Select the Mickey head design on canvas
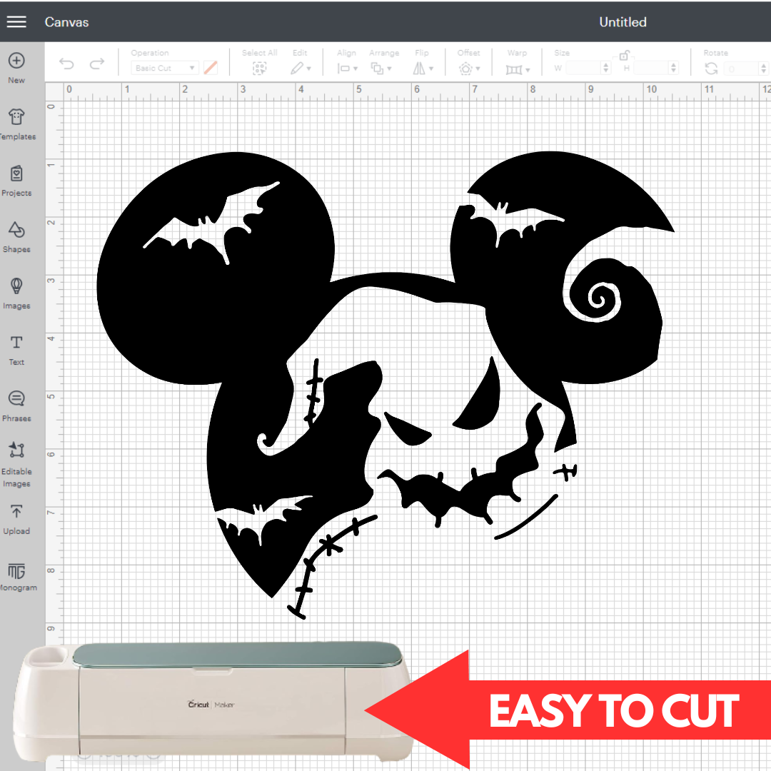771x771 pixels. 385,385
